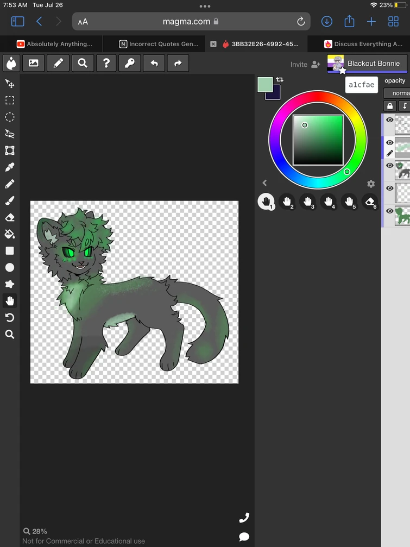Redo the action with the forward arrow button
The height and width of the screenshot is (547, 410).
(178, 63)
